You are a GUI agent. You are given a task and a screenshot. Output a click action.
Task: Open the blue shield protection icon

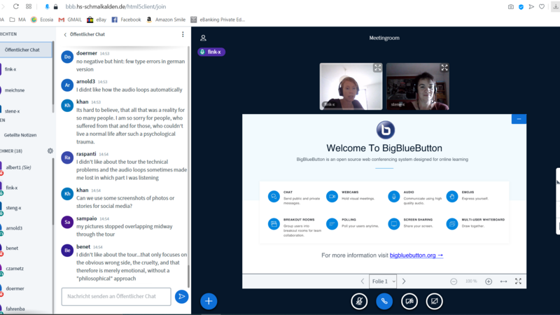tap(521, 7)
